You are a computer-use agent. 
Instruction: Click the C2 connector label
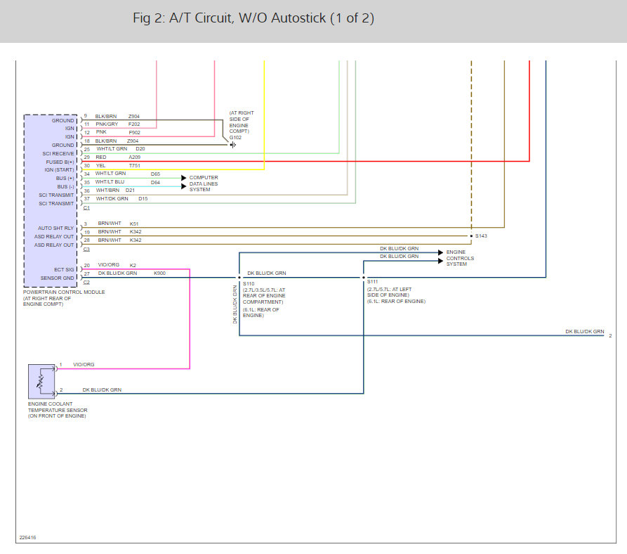[86, 282]
